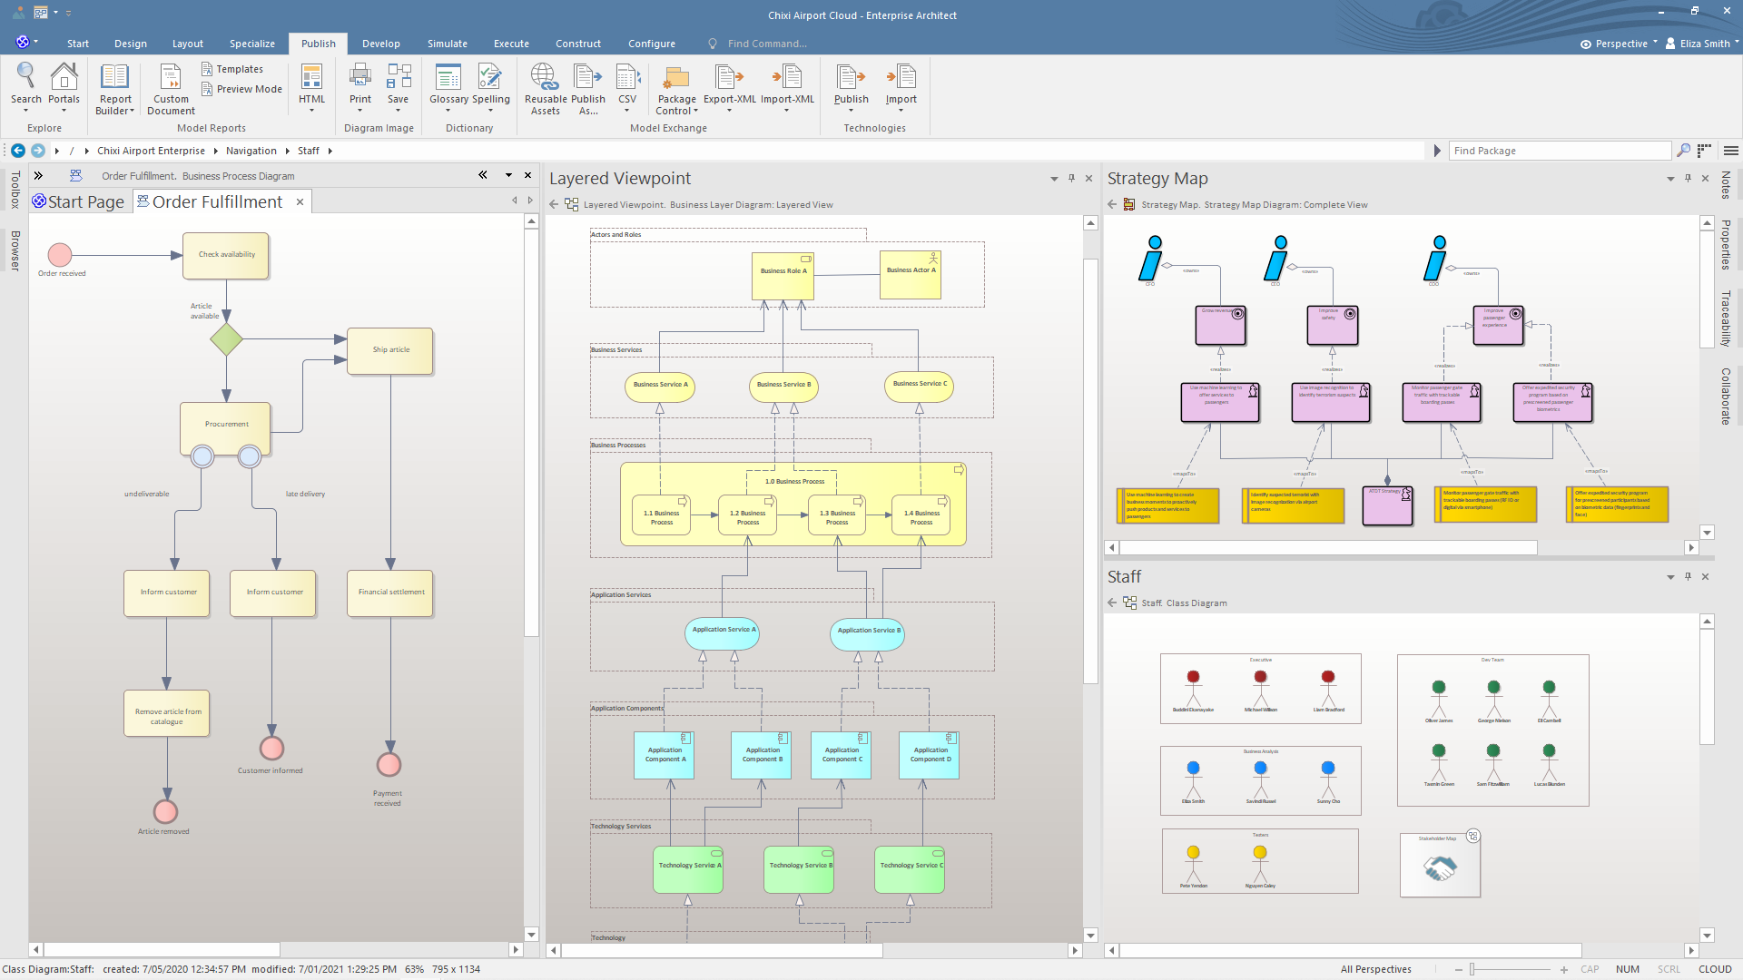Open the Staff panel dropdown arrow
Viewport: 1743px width, 980px height.
[x=1670, y=577]
